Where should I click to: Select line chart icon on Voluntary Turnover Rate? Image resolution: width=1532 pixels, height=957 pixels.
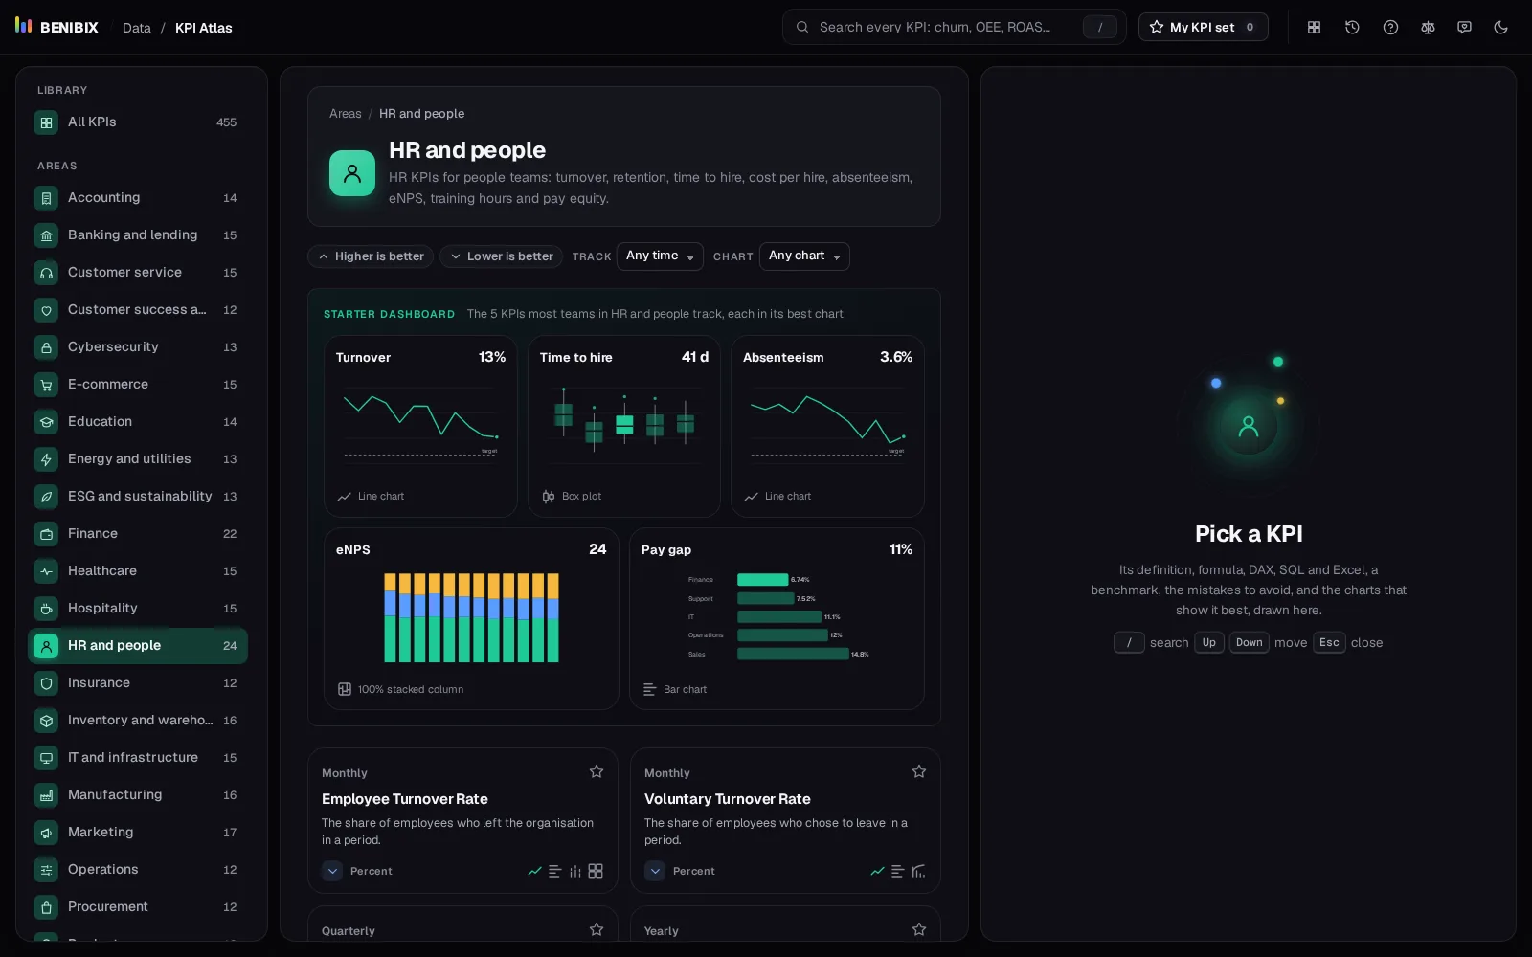coord(877,871)
